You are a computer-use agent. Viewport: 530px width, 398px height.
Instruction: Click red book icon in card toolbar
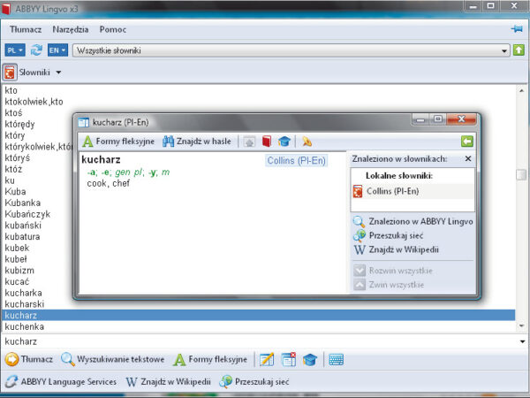[266, 142]
